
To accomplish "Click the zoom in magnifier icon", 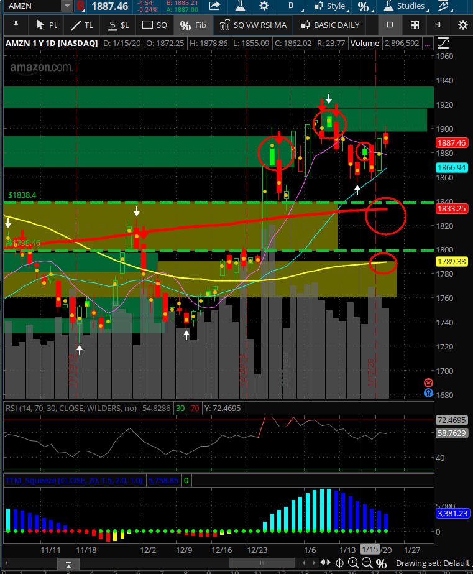I will [x=354, y=563].
